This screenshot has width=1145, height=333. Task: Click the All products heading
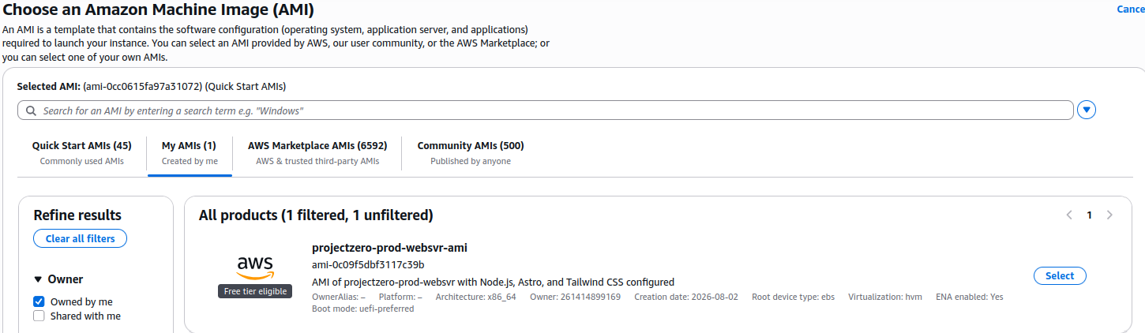point(316,215)
